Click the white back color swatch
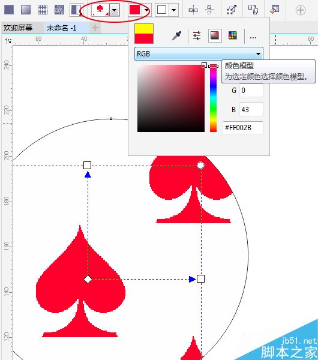 pos(162,10)
